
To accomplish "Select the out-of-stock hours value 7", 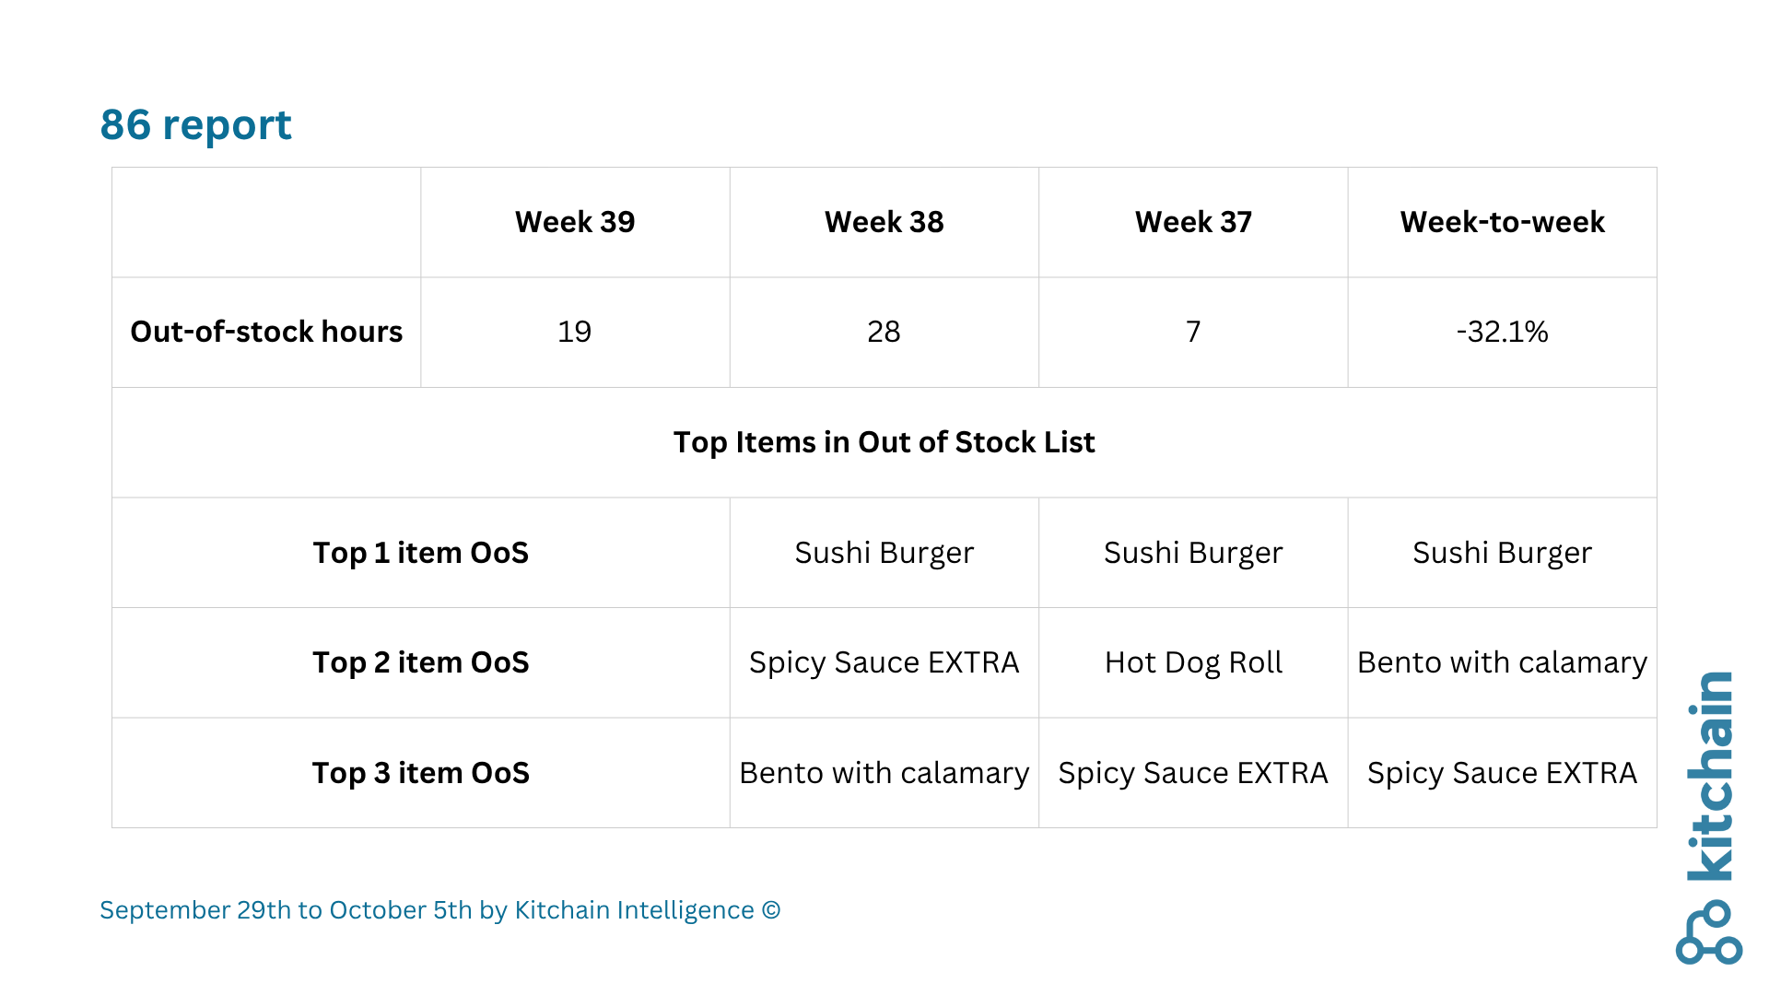I will click(1193, 332).
